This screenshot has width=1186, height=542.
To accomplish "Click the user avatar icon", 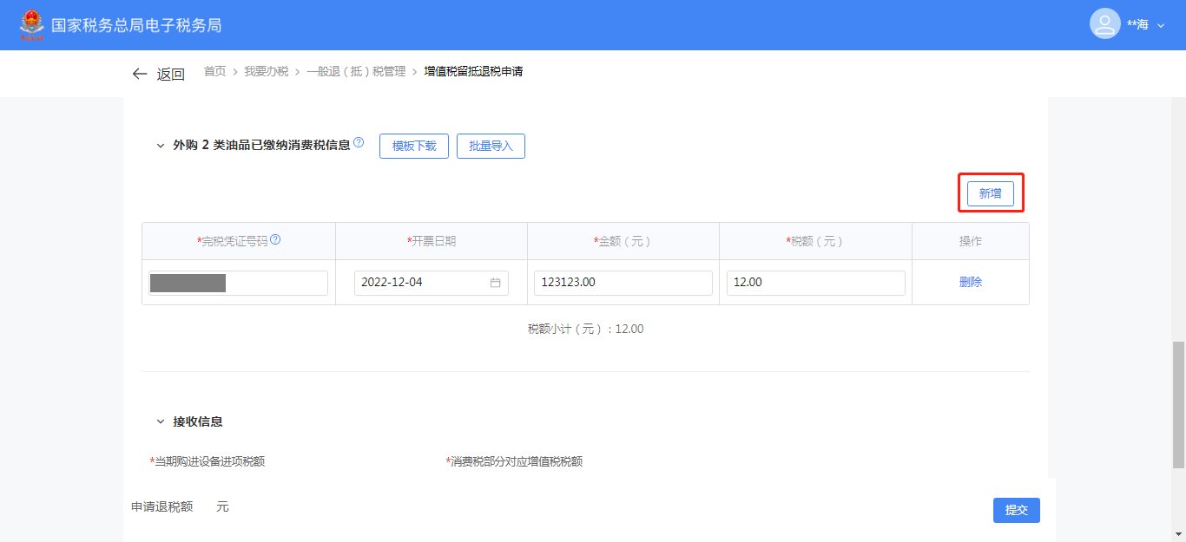I will [1104, 24].
